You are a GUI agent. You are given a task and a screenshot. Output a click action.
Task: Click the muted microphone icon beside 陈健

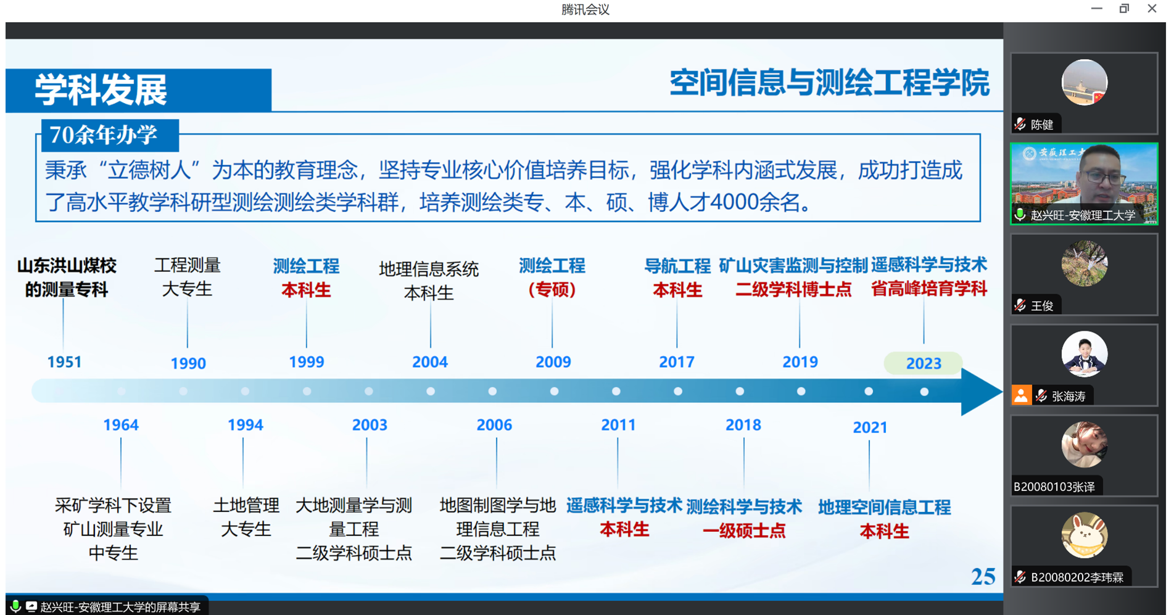coord(1020,124)
